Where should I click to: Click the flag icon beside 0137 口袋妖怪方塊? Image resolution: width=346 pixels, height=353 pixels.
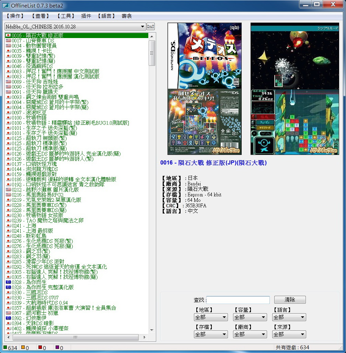click(x=8, y=164)
